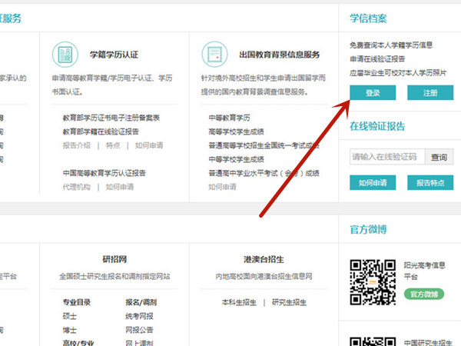Click the 代理机构 link
The image size is (461, 346).
coord(76,186)
